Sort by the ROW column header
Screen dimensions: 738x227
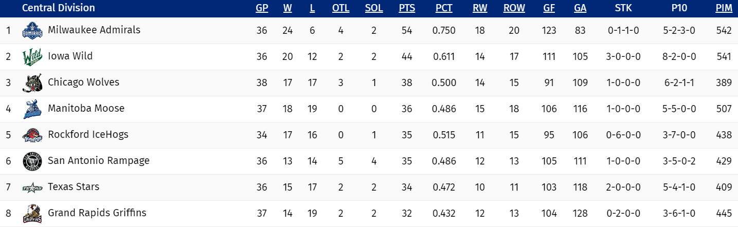pos(514,8)
